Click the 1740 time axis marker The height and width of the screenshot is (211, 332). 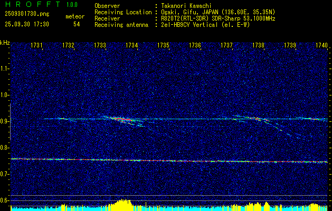[x=321, y=45]
